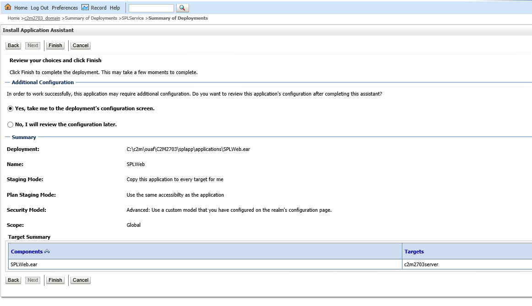Click the Home house icon
Image resolution: width=532 pixels, height=306 pixels.
(8, 7)
